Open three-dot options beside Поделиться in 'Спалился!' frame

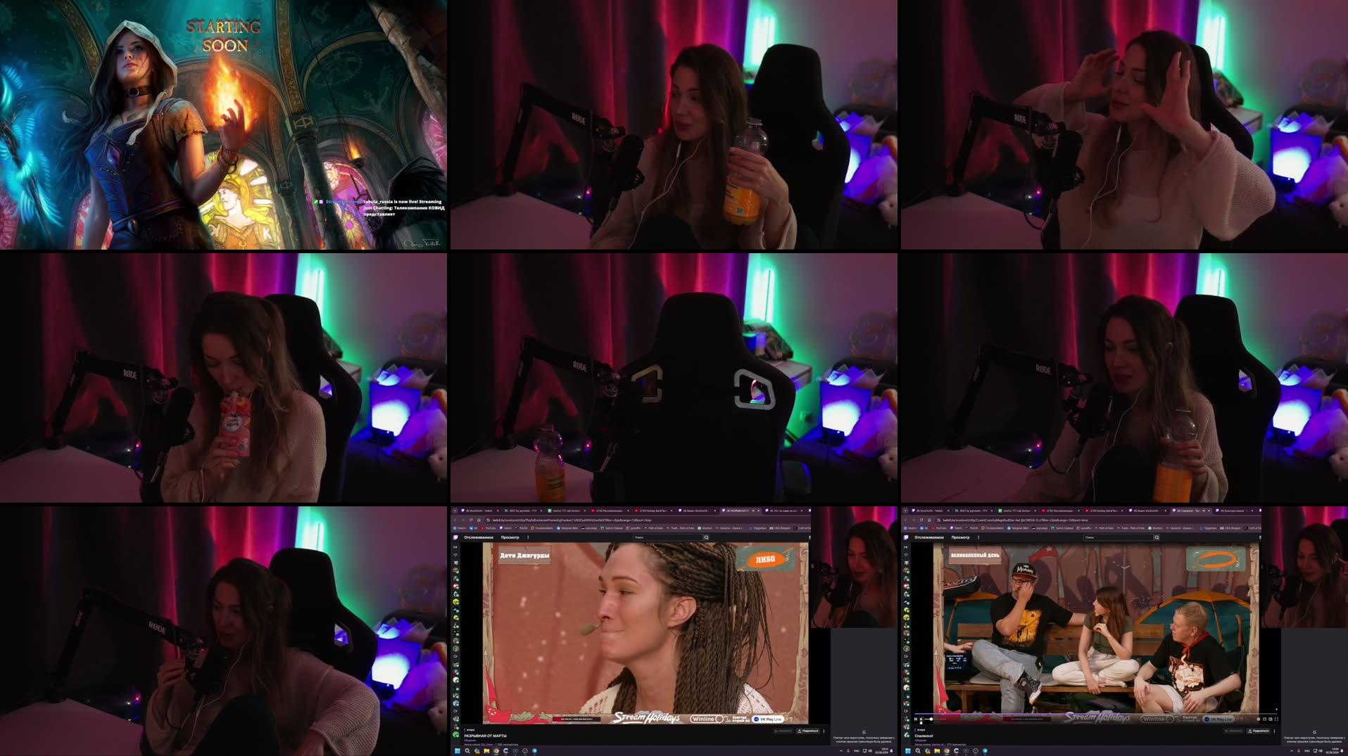tap(1275, 731)
